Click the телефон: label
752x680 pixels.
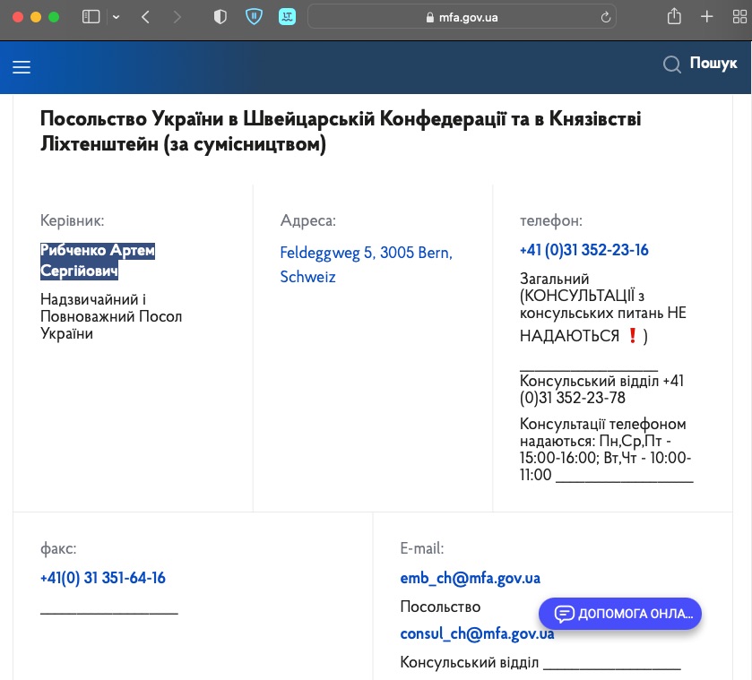pos(551,220)
